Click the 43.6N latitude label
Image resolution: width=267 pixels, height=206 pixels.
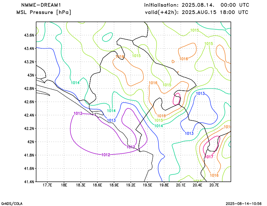pyautogui.click(x=29, y=35)
